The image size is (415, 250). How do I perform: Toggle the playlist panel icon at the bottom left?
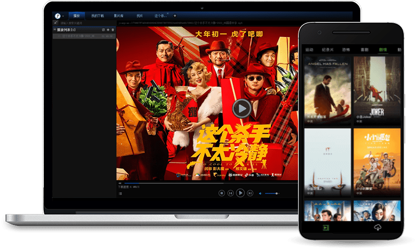(x=120, y=194)
